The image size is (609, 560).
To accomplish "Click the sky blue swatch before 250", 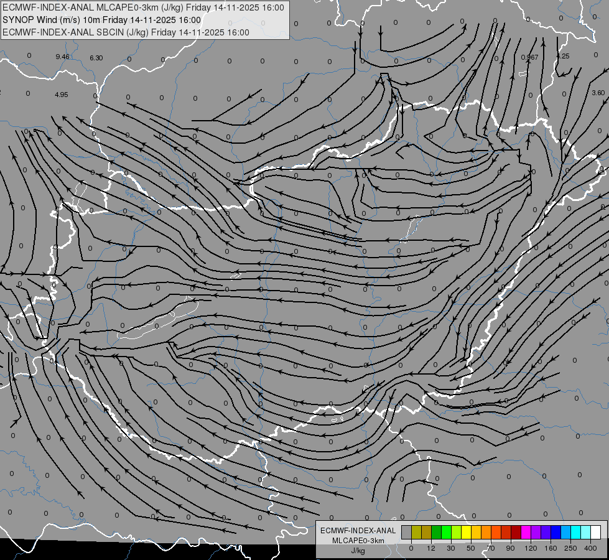I will click(566, 533).
